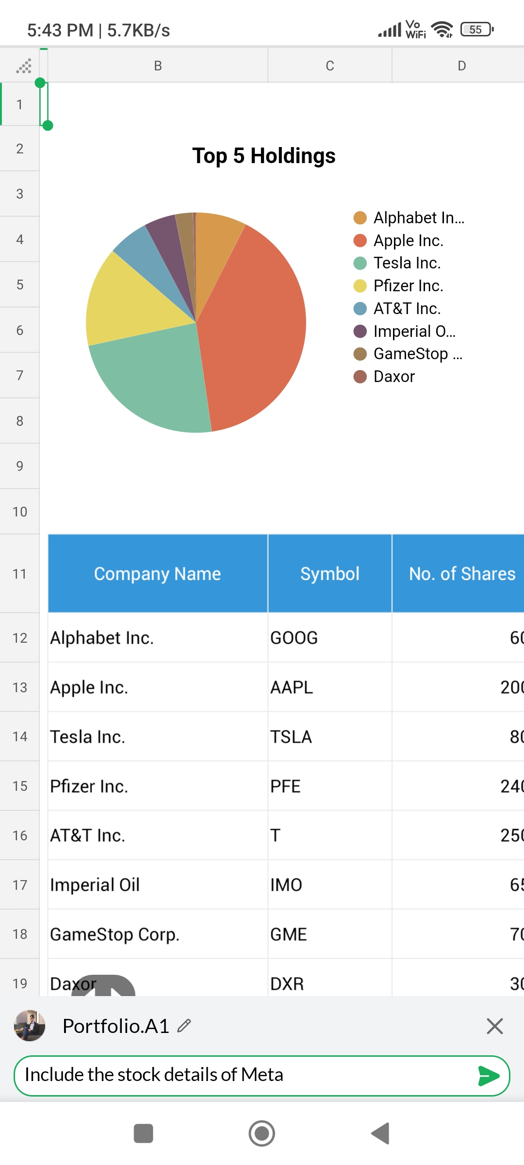This screenshot has width=524, height=1165.
Task: Tap the Top 5 Holdings chart title
Action: click(x=264, y=156)
